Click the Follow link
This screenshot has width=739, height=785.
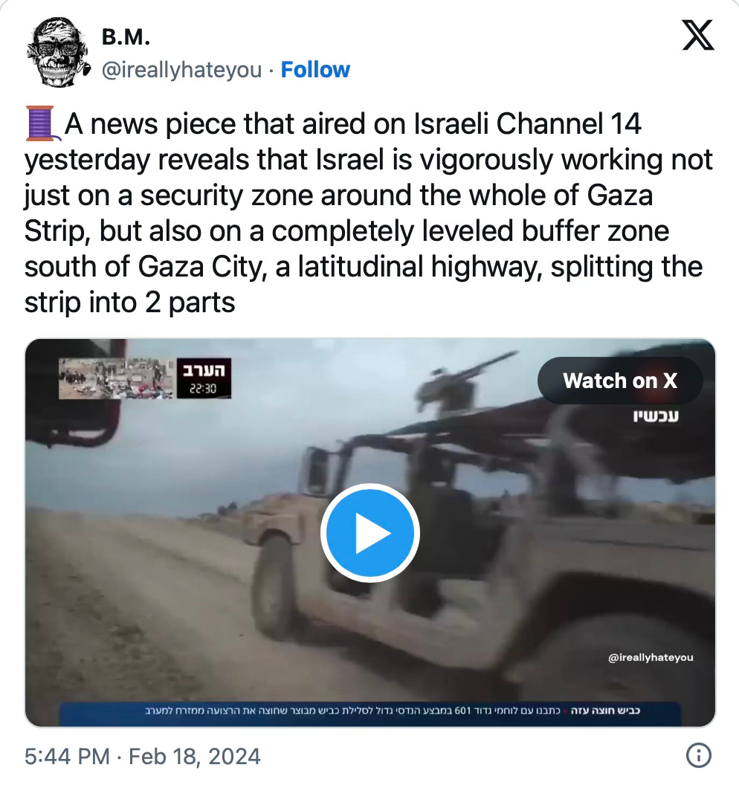point(315,70)
